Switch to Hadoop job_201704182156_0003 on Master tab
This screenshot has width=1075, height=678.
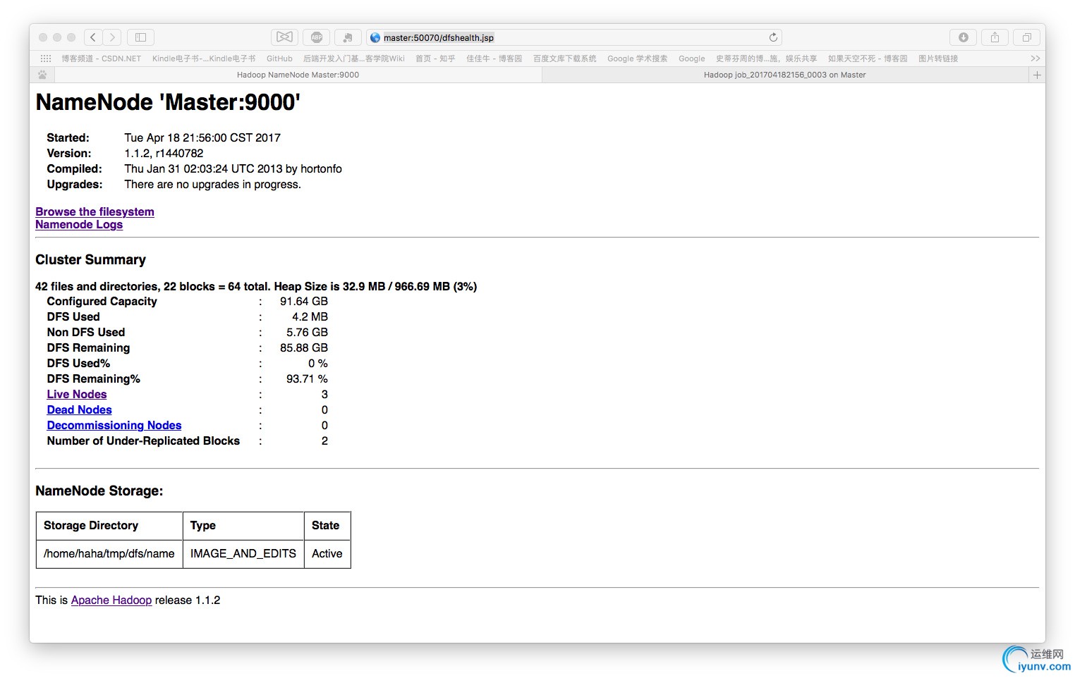coord(785,75)
